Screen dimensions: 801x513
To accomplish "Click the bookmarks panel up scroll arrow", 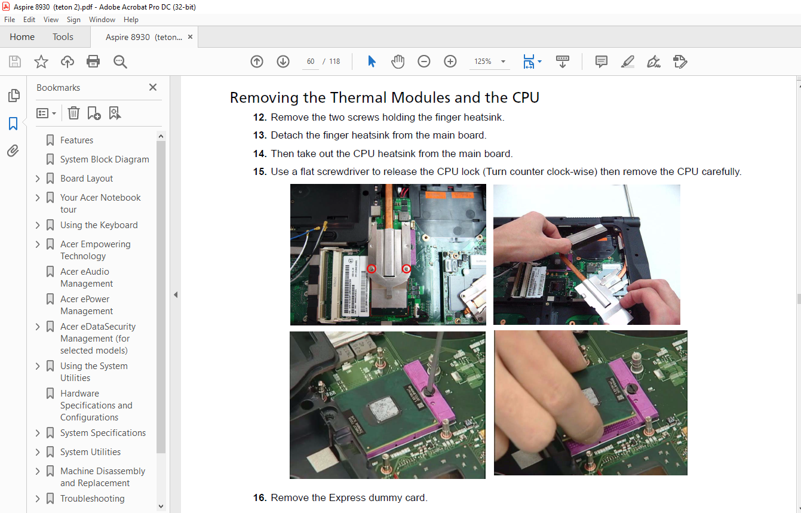I will (161, 136).
